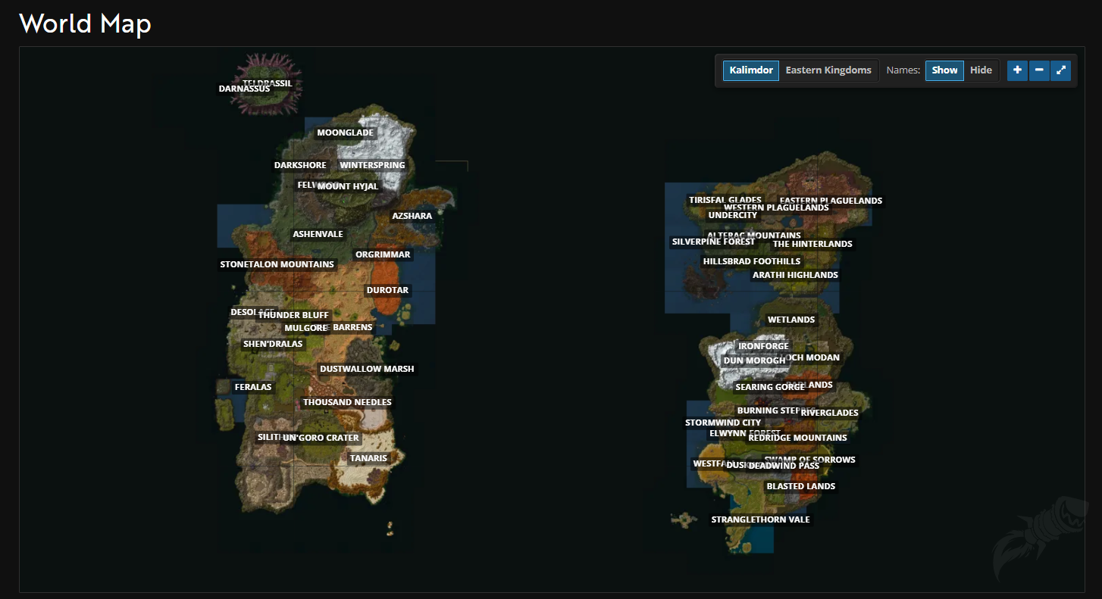Image resolution: width=1102 pixels, height=599 pixels.
Task: Click the Blasted Lands label
Action: [x=801, y=486]
